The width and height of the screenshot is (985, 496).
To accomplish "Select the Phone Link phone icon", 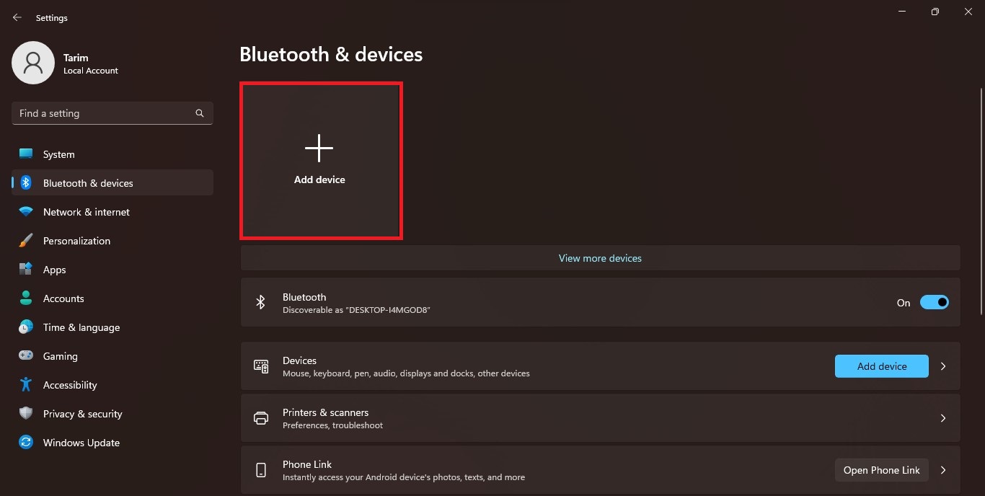I will [260, 469].
